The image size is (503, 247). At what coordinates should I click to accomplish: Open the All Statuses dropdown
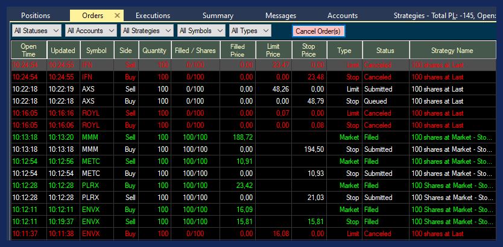(37, 31)
